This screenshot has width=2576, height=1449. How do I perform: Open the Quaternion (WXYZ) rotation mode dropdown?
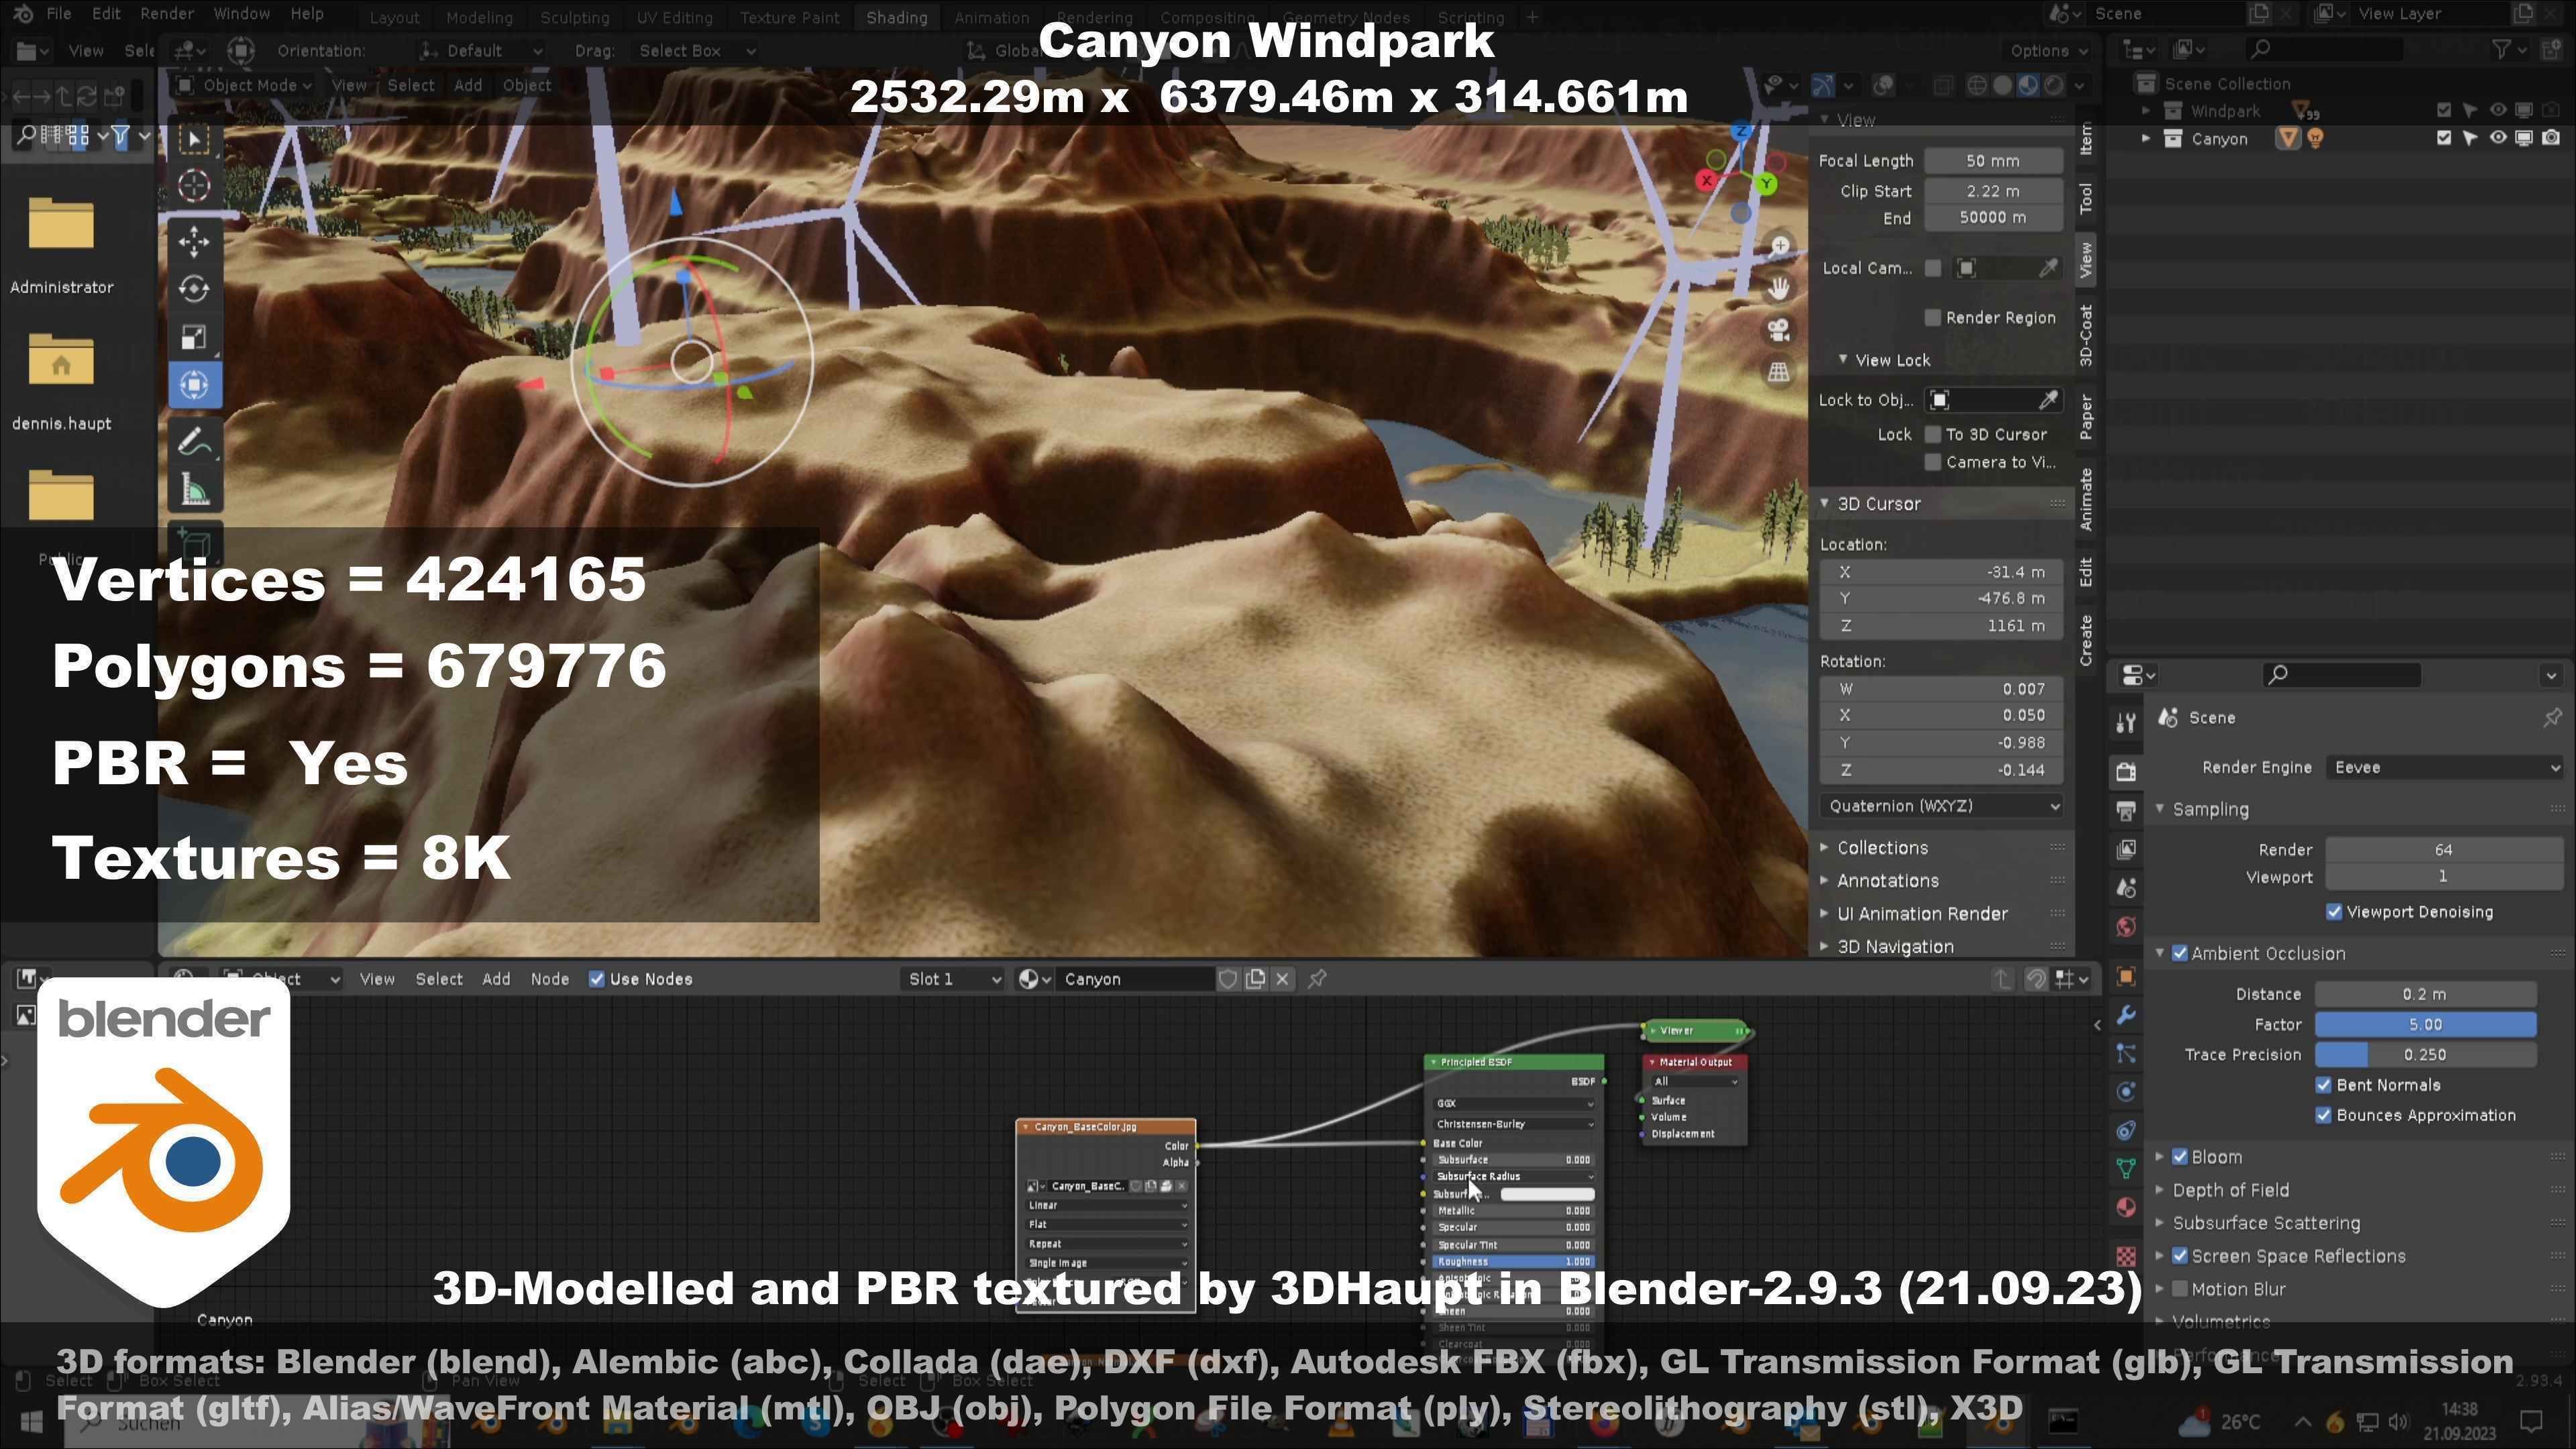(1940, 806)
